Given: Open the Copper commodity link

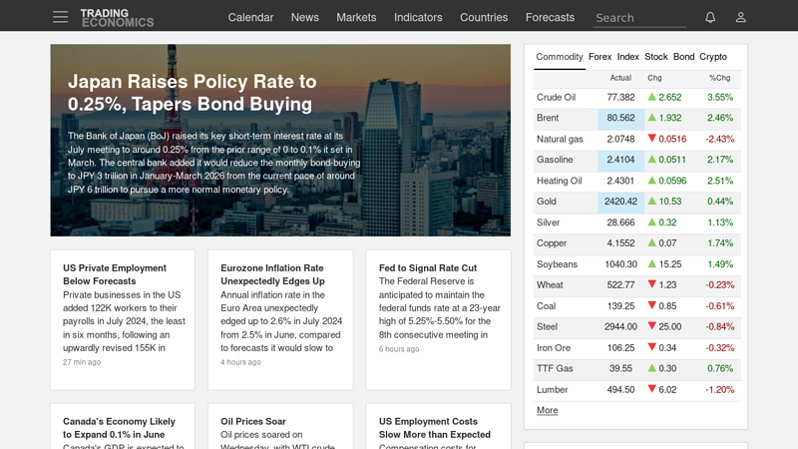Looking at the screenshot, I should (552, 243).
